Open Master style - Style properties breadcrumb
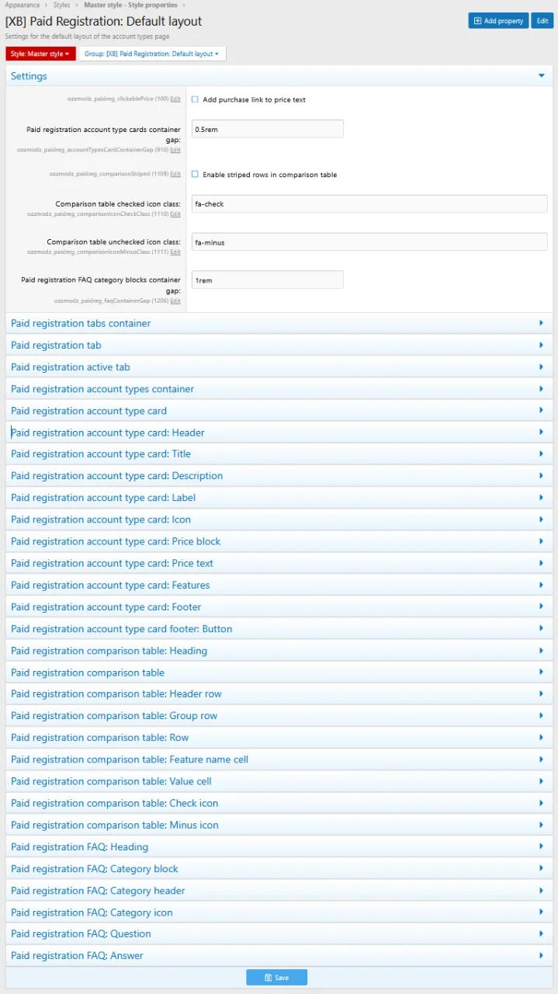Image resolution: width=558 pixels, height=994 pixels. click(x=130, y=5)
